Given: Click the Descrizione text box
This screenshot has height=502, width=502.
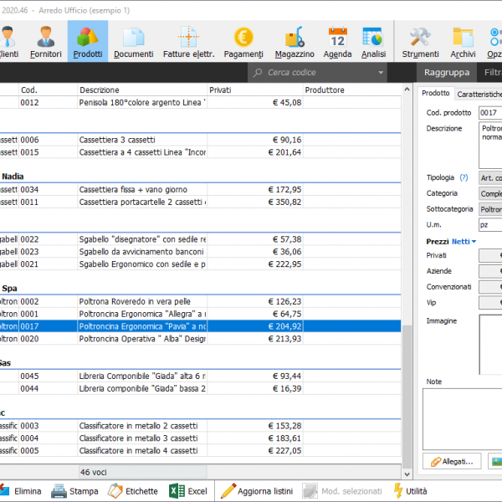Looking at the screenshot, I should [490, 145].
